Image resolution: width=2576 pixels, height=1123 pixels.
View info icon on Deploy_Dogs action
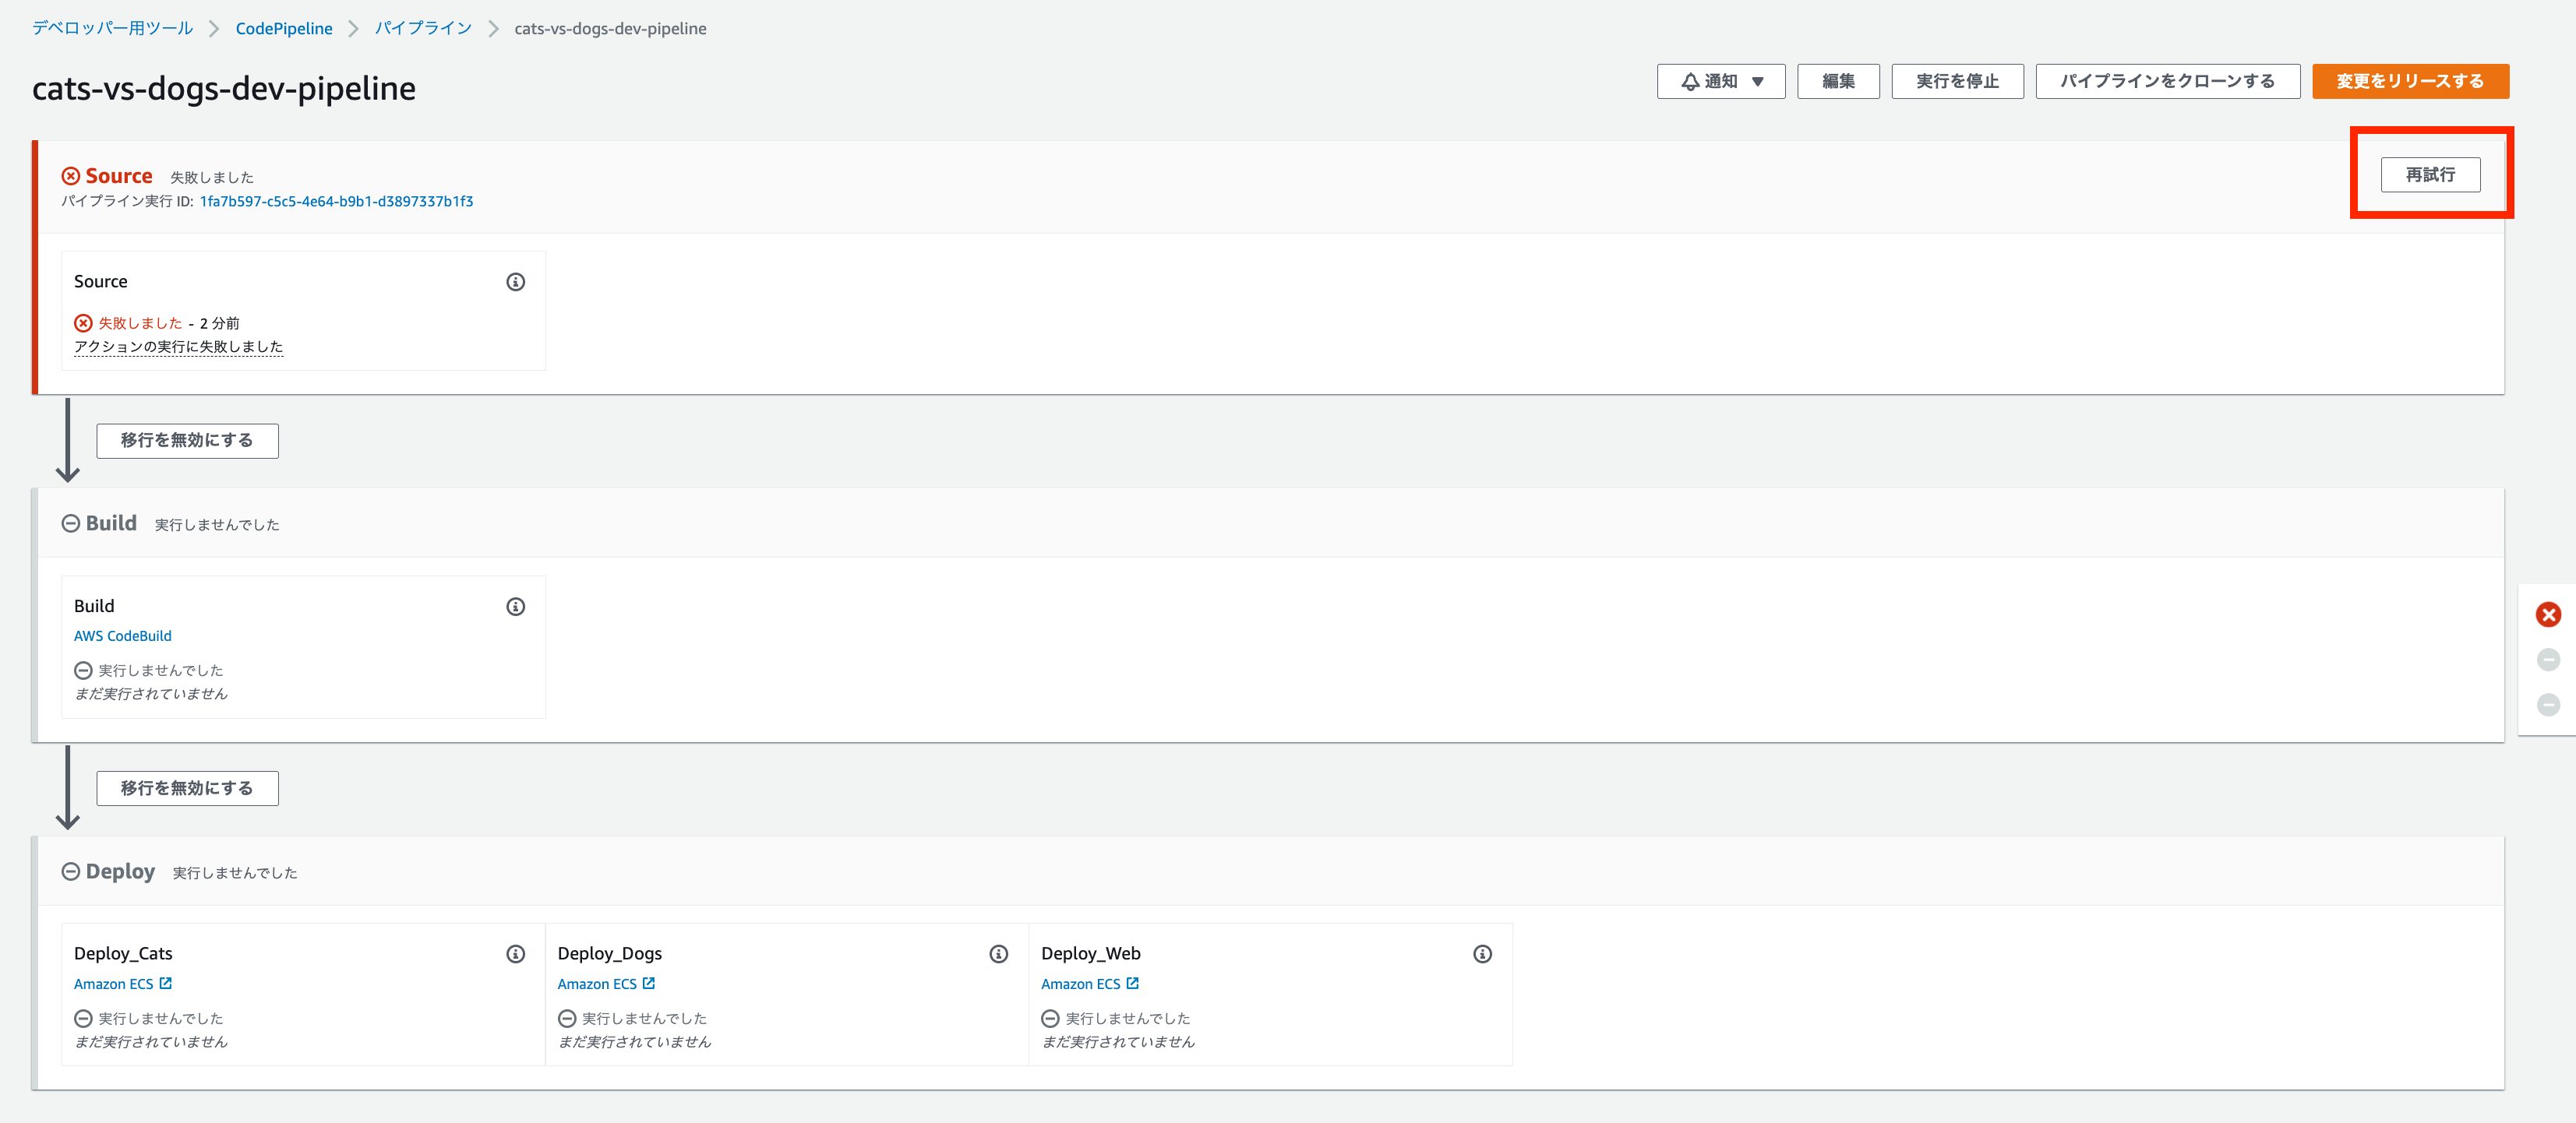[x=999, y=954]
